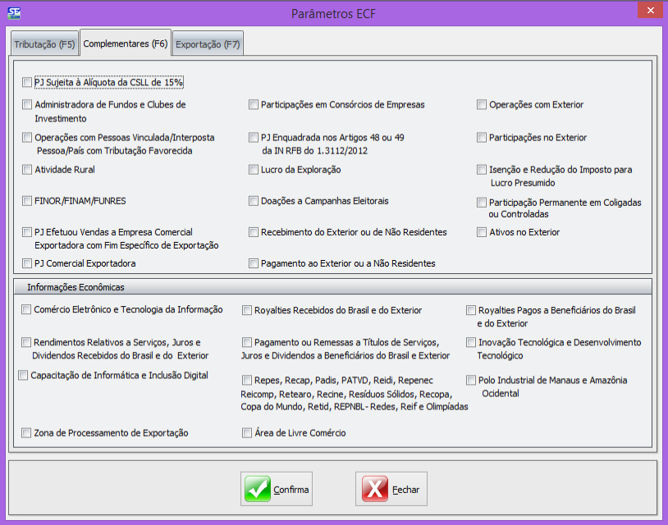Viewport: 668px width, 525px height.
Task: Enable PJ Comercial Exportadora checkbox
Action: click(x=28, y=263)
